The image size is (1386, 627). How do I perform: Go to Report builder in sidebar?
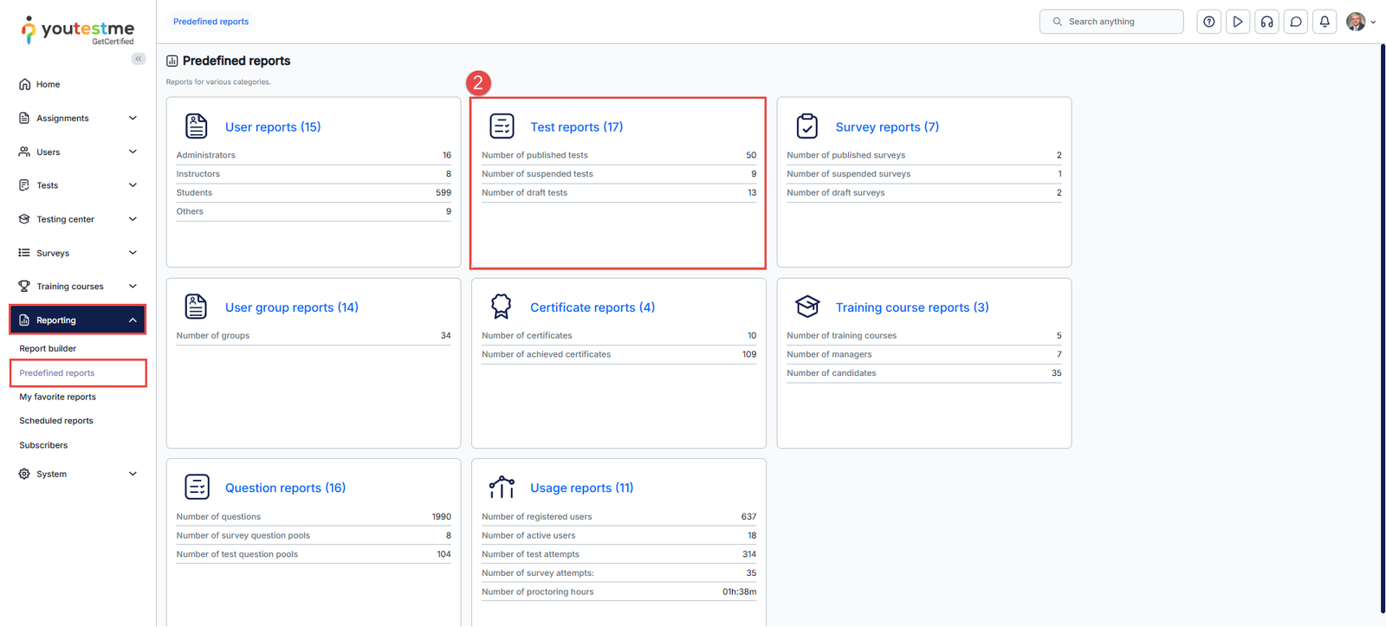pyautogui.click(x=48, y=348)
